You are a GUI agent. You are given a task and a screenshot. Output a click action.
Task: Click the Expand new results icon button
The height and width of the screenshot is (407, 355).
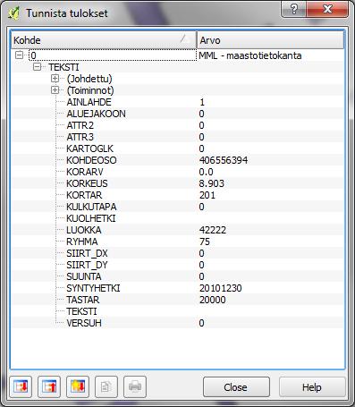pos(78,387)
